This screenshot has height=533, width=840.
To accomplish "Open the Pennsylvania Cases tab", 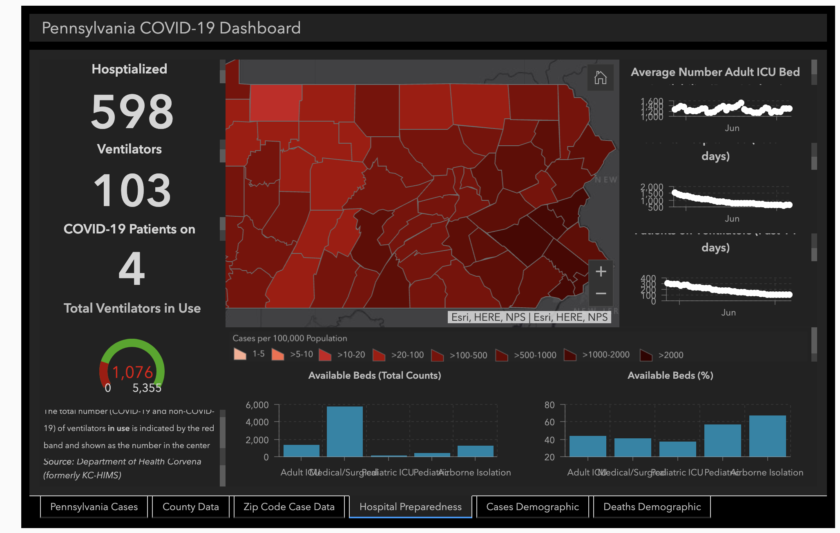I will [94, 507].
